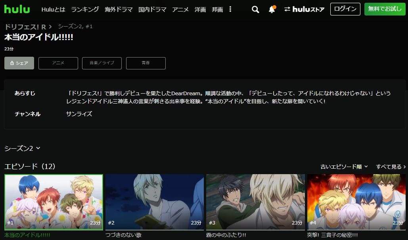
Task: Expand the シーズン2 season dropdown
Action: (x=22, y=148)
